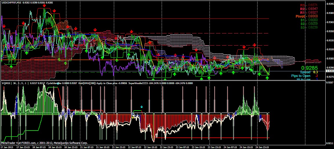This screenshot has width=334, height=149.
Task: Click the USDCHFFXF,M15 chart title
Action: click(12, 2)
